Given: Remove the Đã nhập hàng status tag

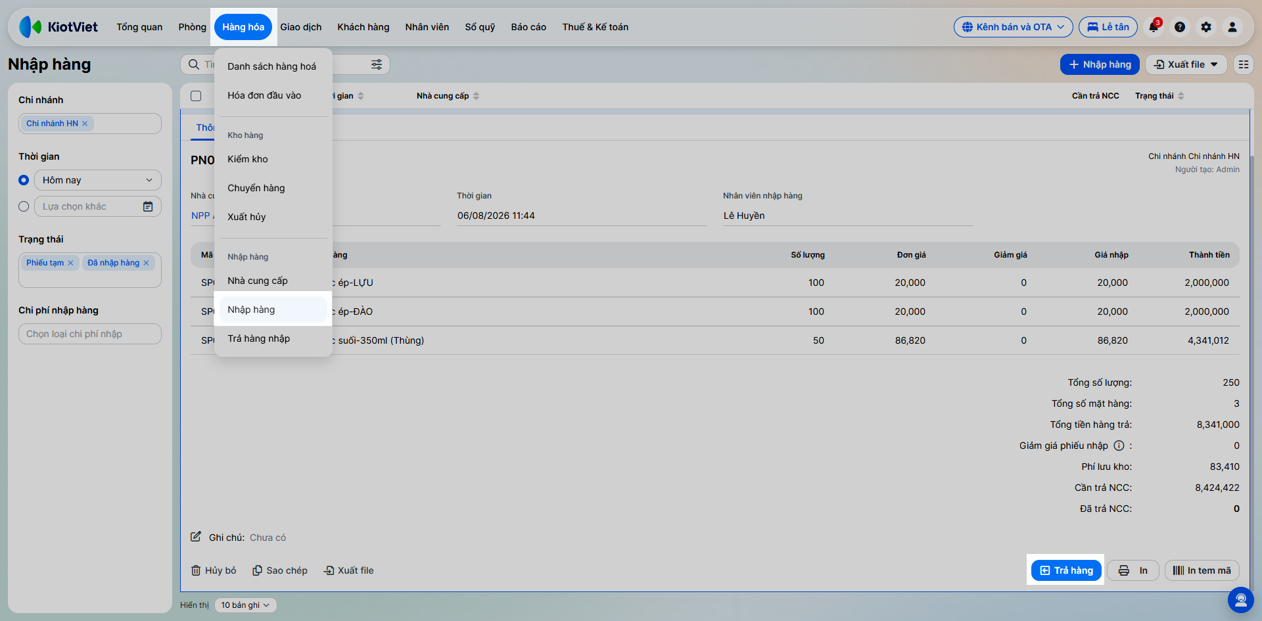Looking at the screenshot, I should click(x=146, y=263).
